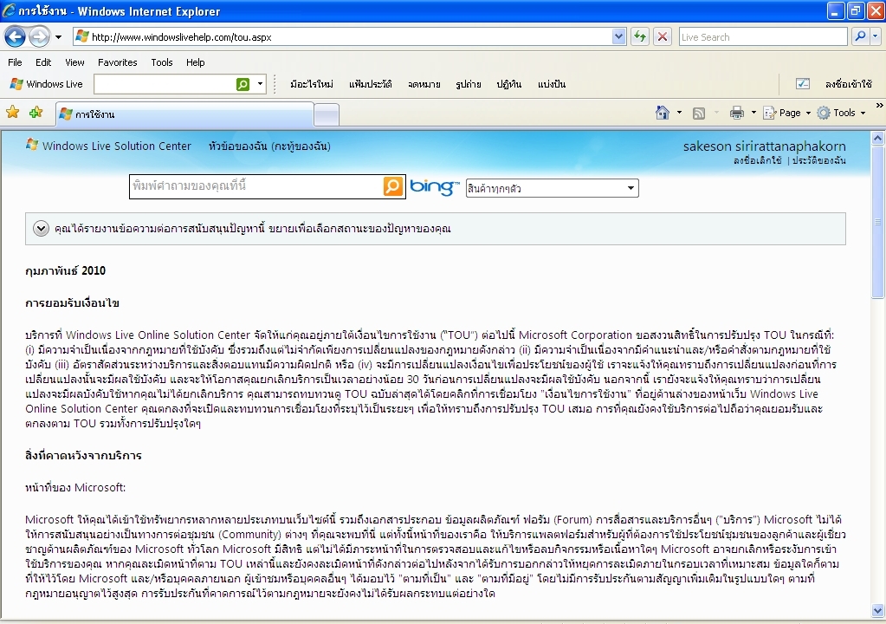
Task: Open the Tools gear menu on command bar
Action: 841,113
